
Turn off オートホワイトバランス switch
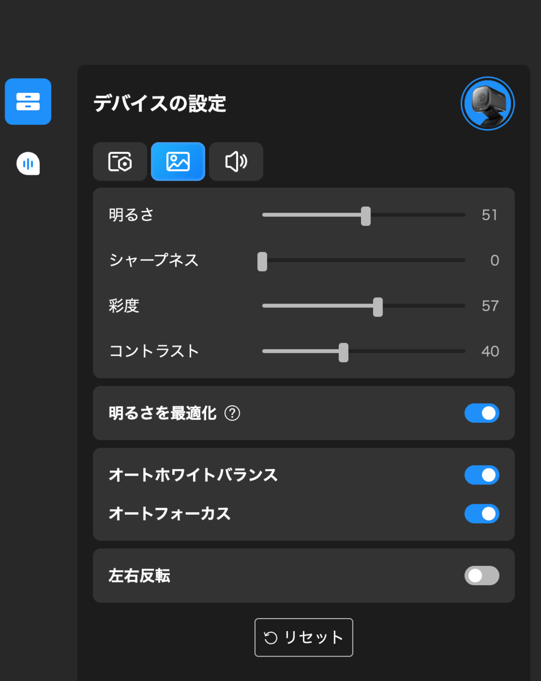(482, 475)
